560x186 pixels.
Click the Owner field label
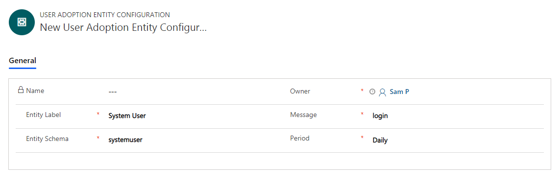[x=300, y=91]
